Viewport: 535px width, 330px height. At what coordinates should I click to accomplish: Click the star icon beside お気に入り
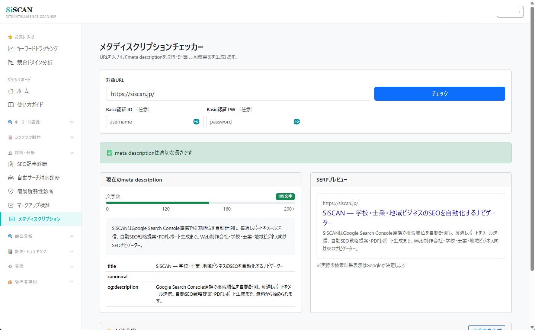[10, 37]
